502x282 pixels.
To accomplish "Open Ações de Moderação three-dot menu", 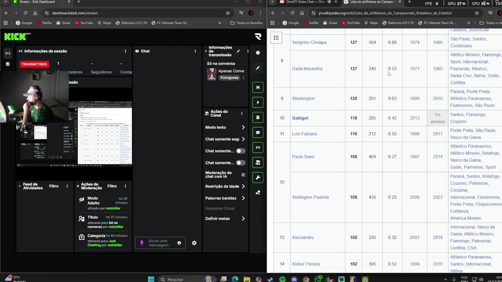I will coord(125,186).
